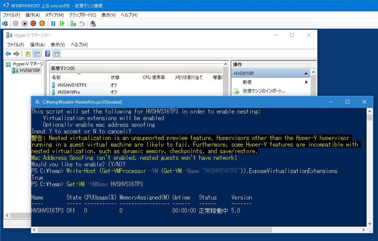This screenshot has width=378, height=241.
Task: Minimize the PowerShell window
Action: 331,102
